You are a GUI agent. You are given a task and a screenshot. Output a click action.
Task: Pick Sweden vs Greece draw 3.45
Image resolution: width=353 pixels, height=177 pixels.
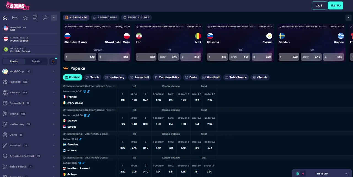point(311,57)
